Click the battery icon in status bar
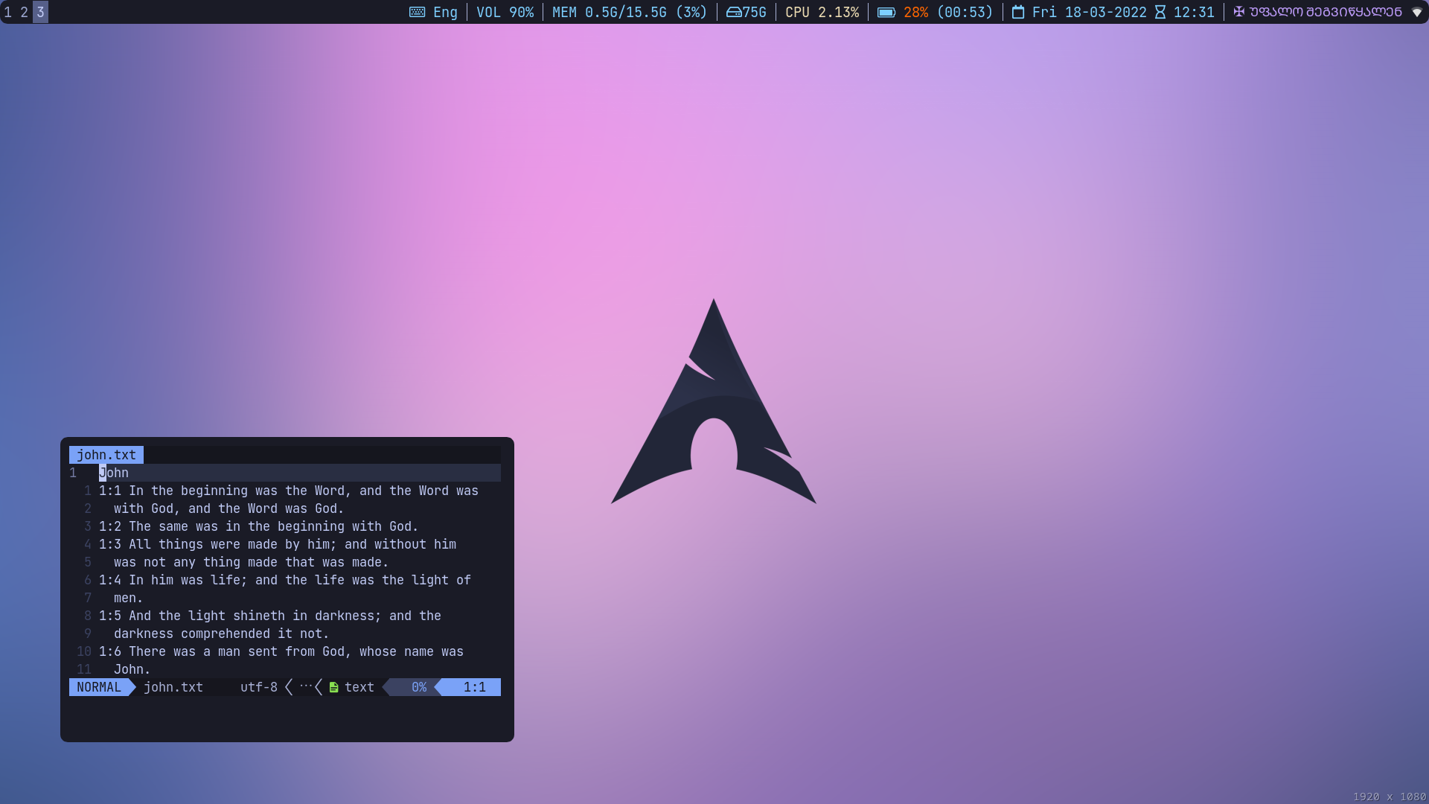Viewport: 1429px width, 804px height. (x=886, y=12)
